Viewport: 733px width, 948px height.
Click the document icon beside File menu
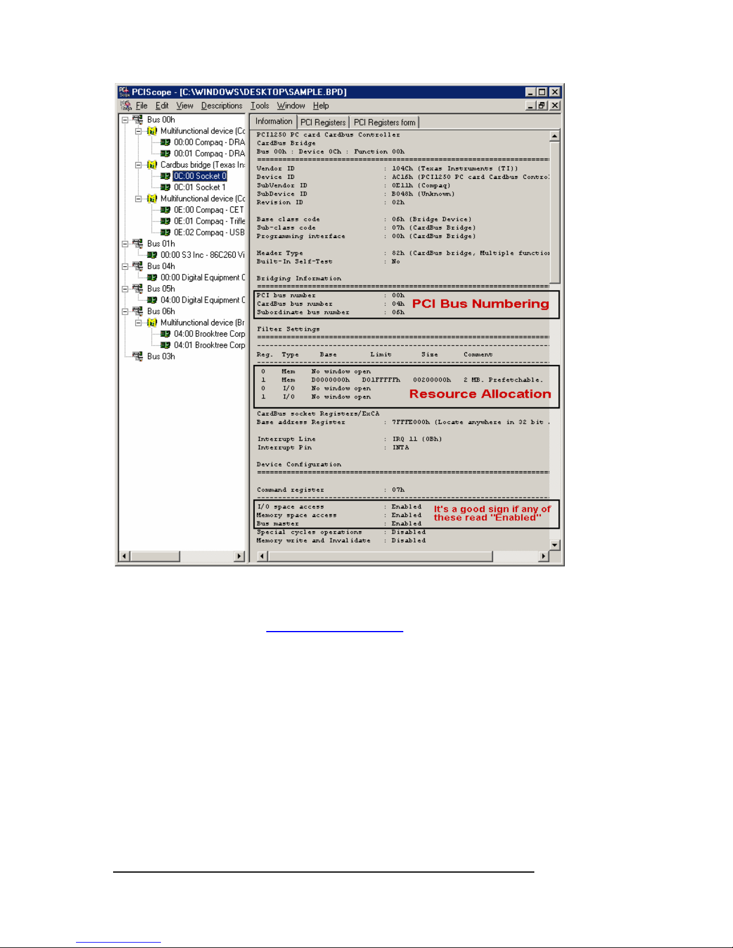(126, 106)
